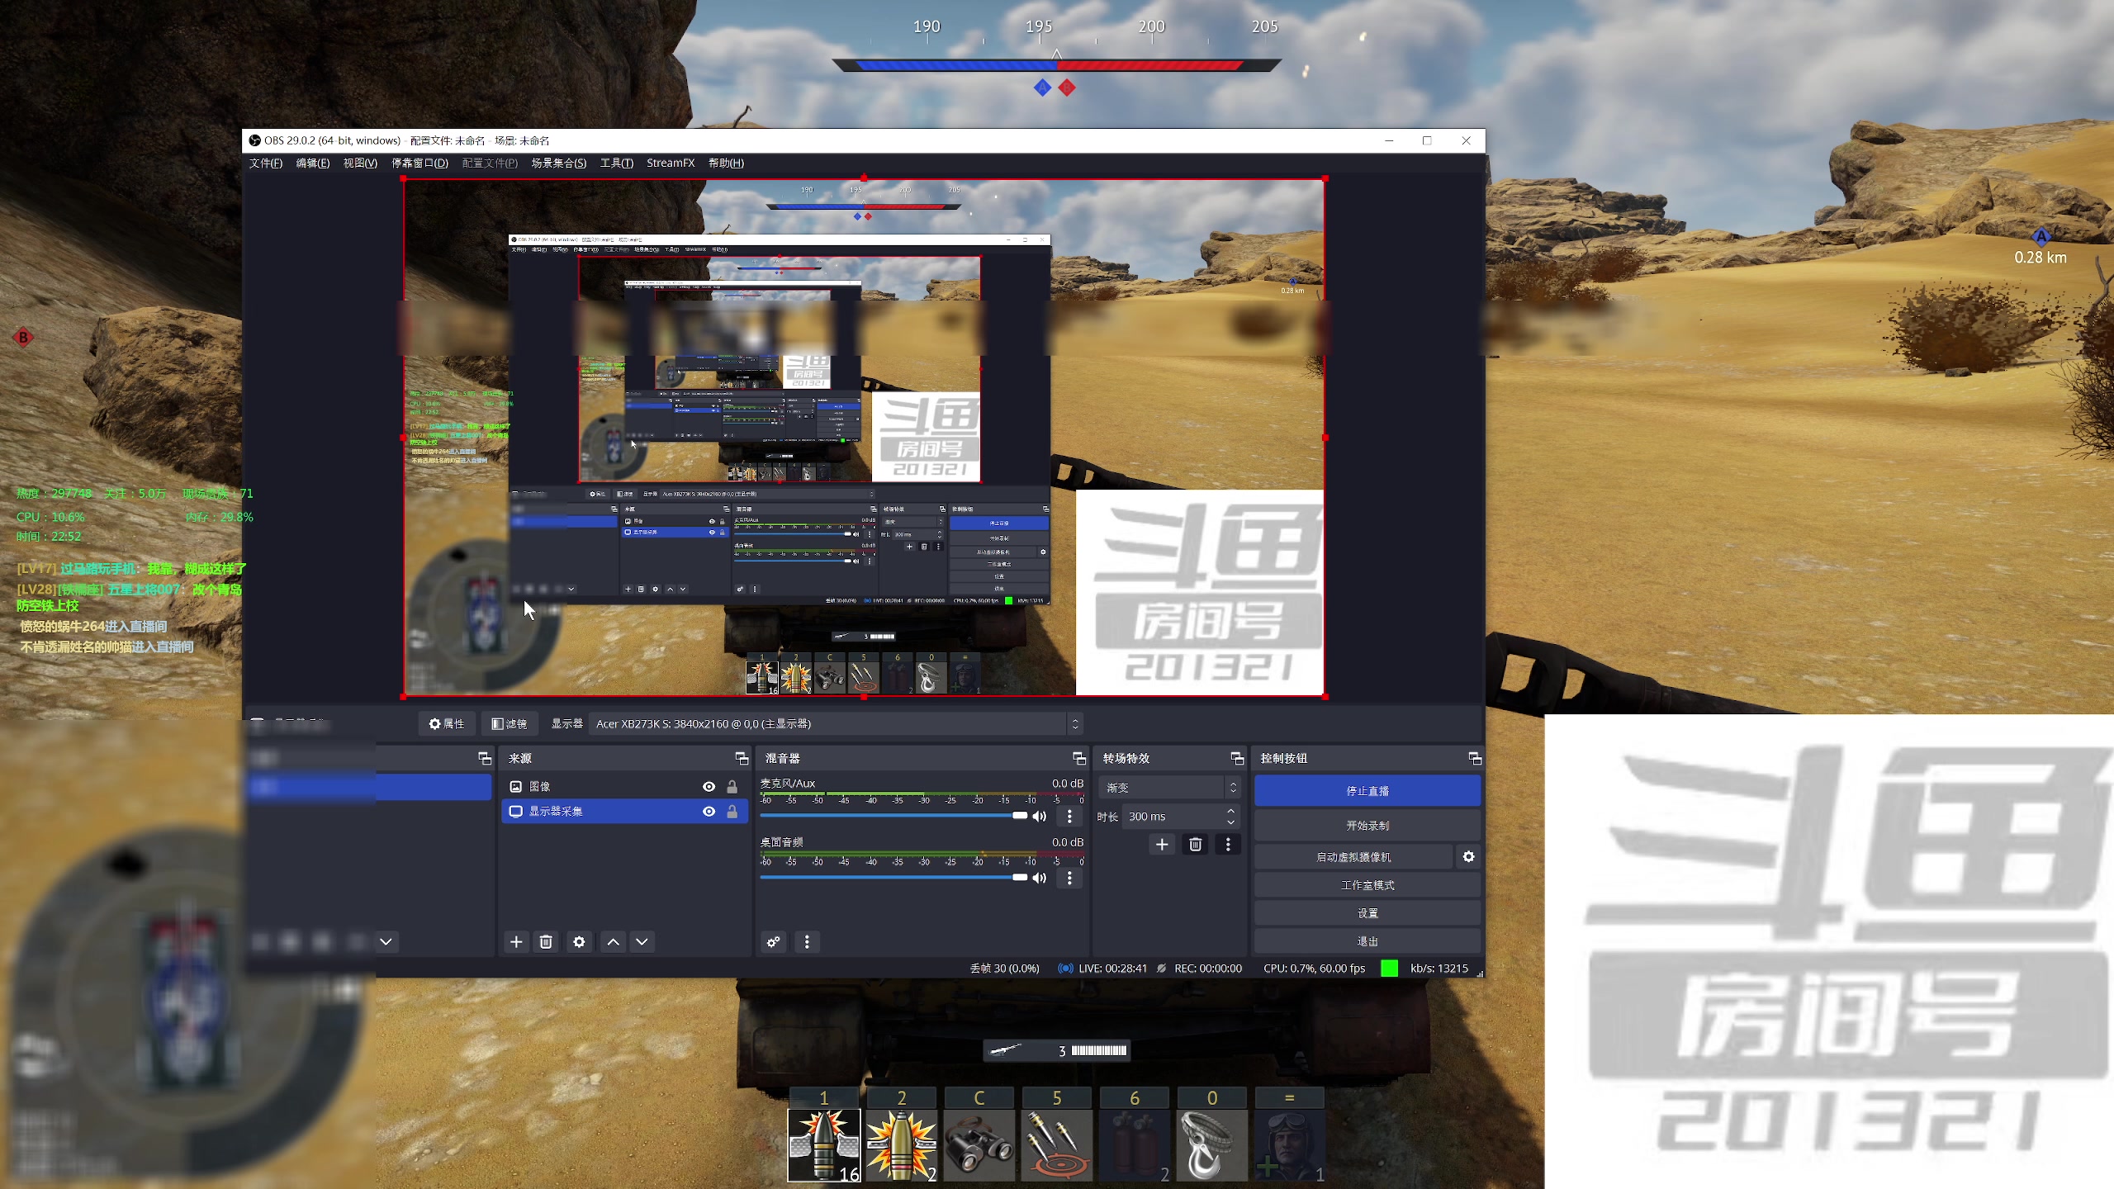Click the trash icon in the Sources panel
This screenshot has height=1189, width=2114.
(546, 942)
